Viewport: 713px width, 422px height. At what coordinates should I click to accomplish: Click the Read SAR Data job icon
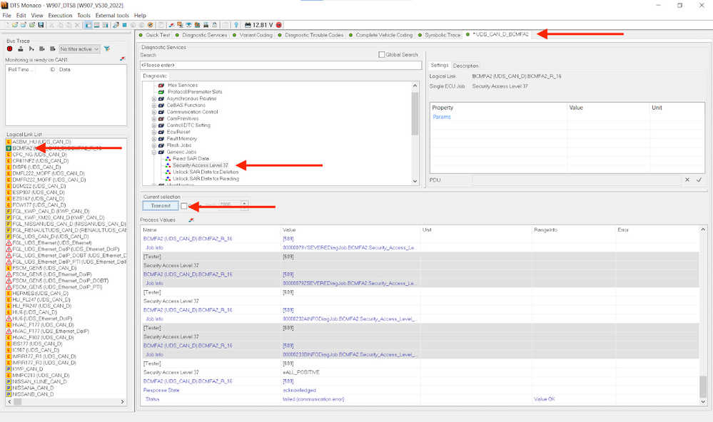(168, 158)
